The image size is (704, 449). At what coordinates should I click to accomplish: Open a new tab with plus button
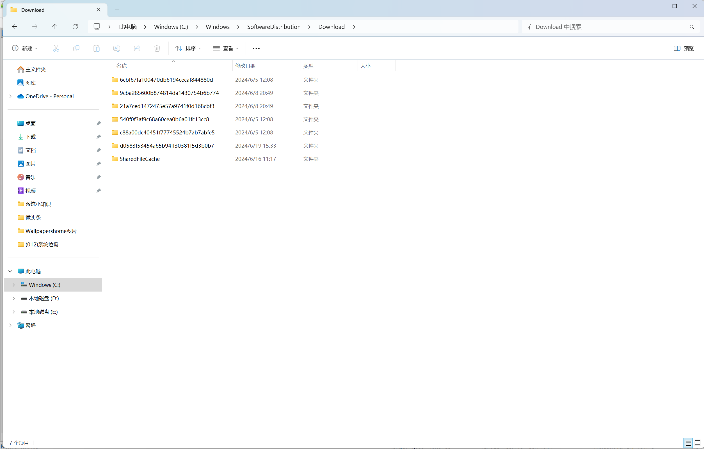(117, 10)
